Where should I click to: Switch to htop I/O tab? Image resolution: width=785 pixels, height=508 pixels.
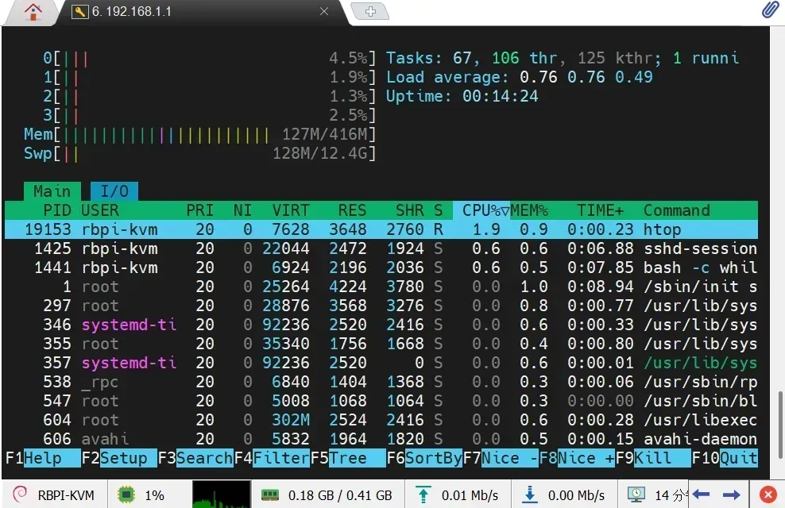click(114, 191)
